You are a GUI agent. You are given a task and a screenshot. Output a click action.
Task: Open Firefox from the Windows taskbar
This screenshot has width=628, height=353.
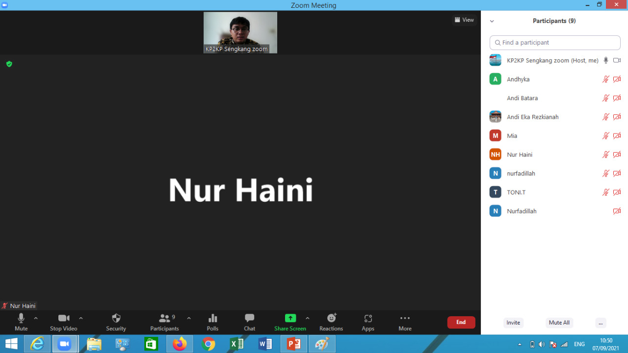tap(180, 344)
